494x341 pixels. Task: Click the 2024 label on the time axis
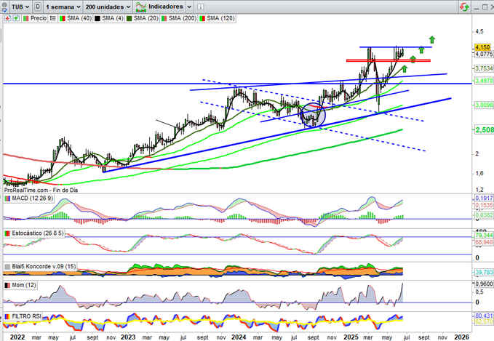239,337
